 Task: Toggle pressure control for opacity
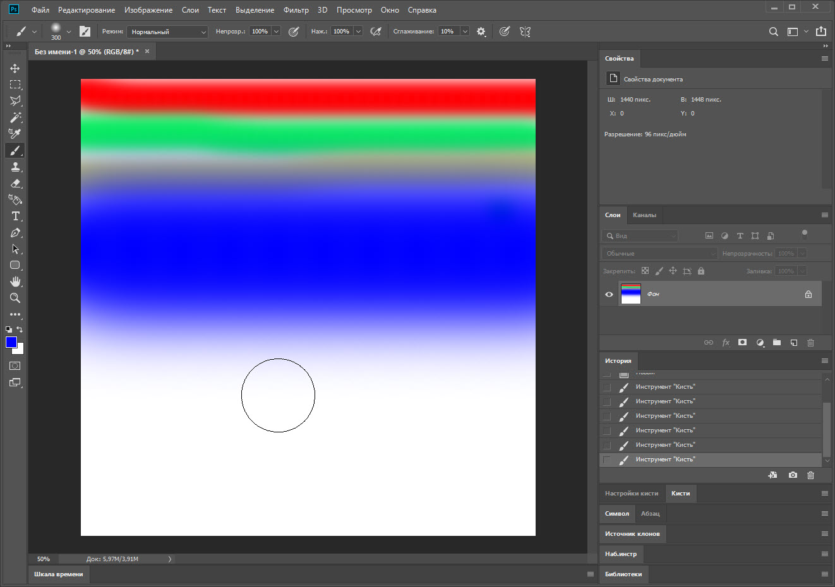tap(294, 32)
